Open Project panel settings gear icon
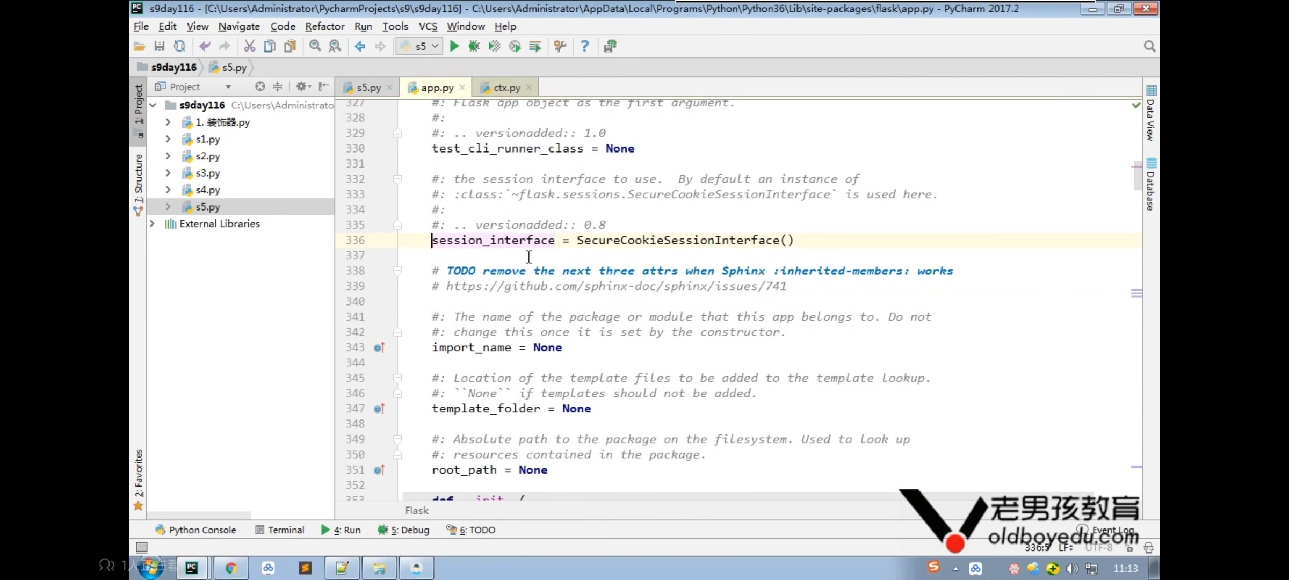The width and height of the screenshot is (1289, 580). [x=302, y=86]
